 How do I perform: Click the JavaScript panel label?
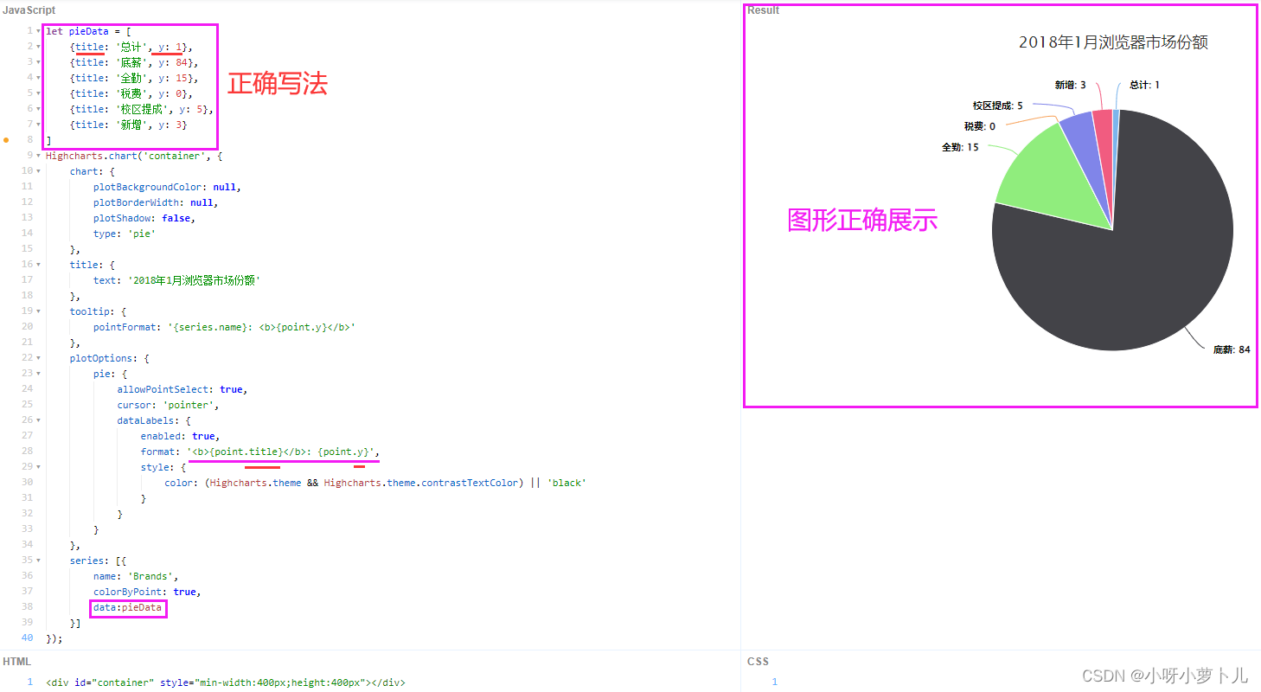click(x=29, y=9)
